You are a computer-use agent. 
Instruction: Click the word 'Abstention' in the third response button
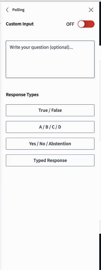(60, 143)
